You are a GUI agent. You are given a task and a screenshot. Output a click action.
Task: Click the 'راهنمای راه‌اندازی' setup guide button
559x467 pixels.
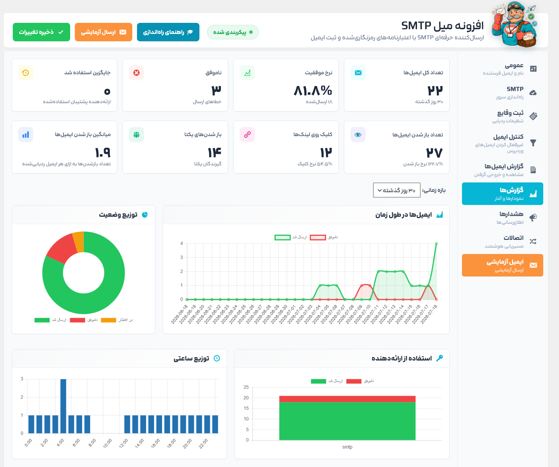pyautogui.click(x=168, y=32)
